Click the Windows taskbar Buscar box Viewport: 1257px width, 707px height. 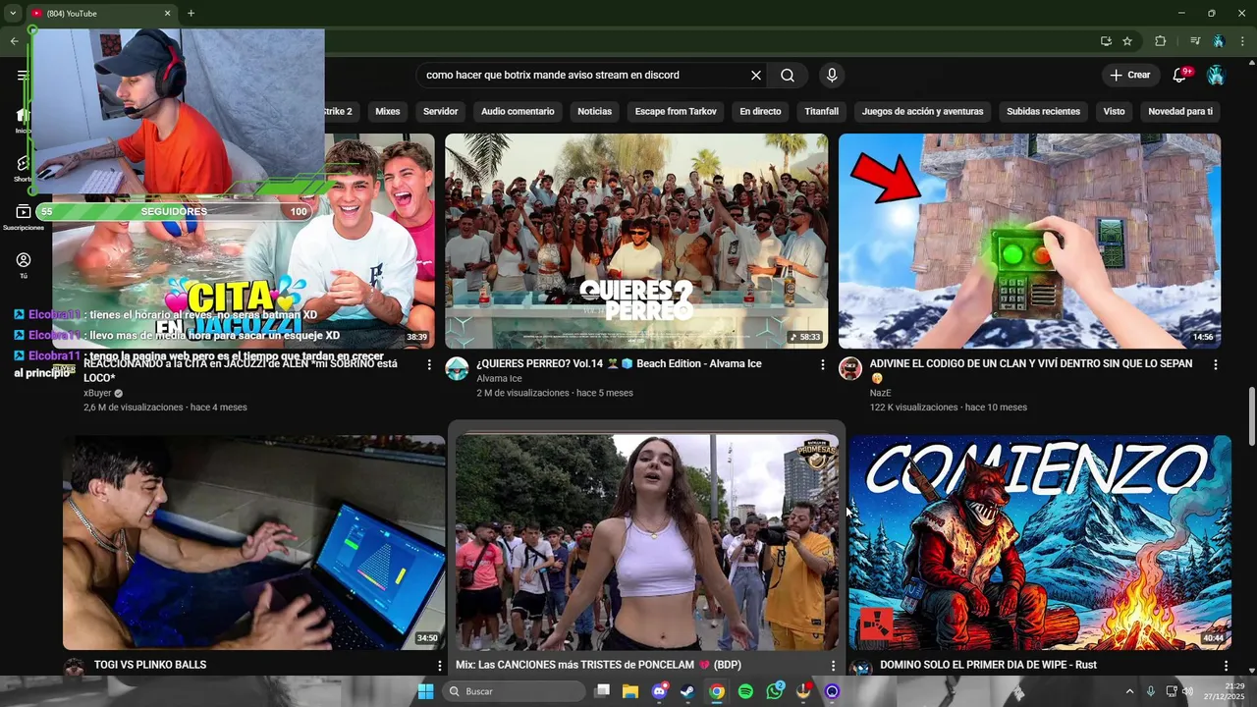pyautogui.click(x=512, y=691)
